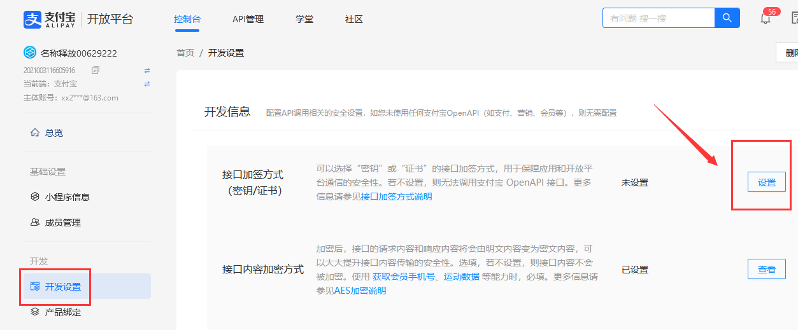Image resolution: width=798 pixels, height=330 pixels.
Task: Click 查看 button for 接口内容加密方式
Action: coord(766,270)
